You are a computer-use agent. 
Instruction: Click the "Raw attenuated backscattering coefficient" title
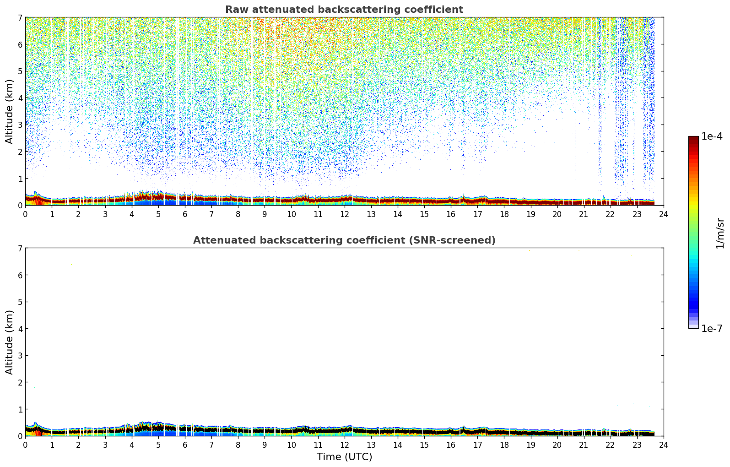click(x=344, y=10)
